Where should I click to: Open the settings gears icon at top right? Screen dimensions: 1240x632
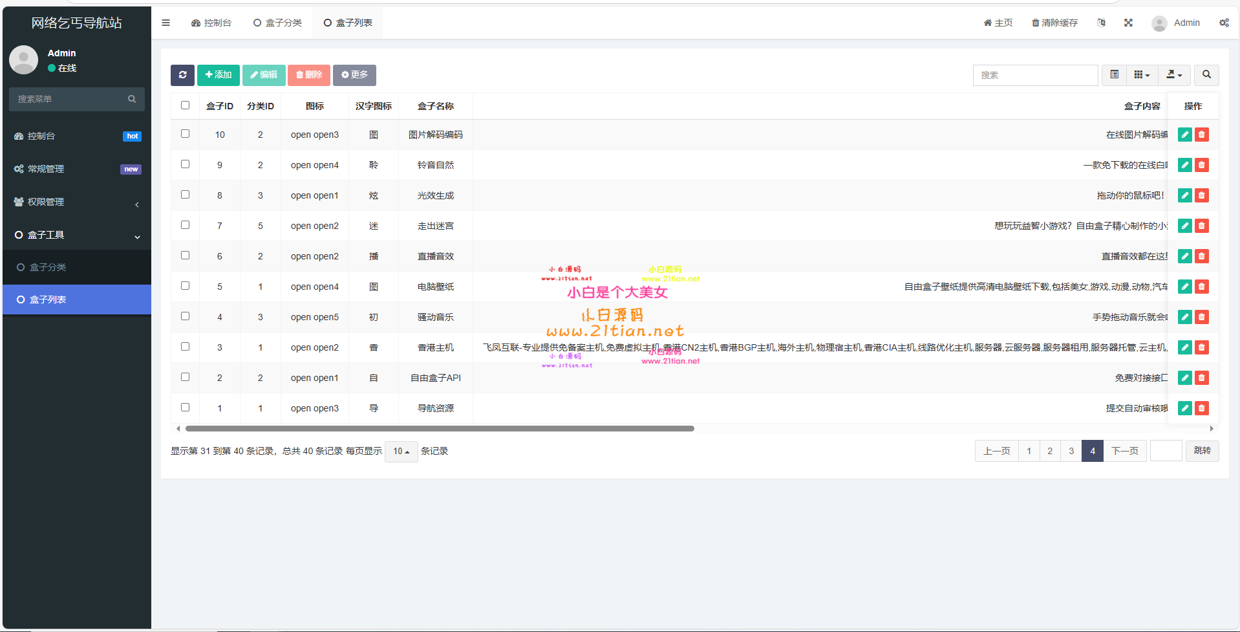coord(1224,23)
